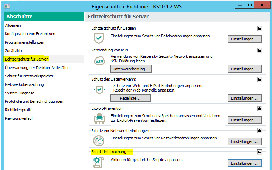
Task: Toggle lock for Skript-Untersuchung section
Action: click(x=259, y=152)
